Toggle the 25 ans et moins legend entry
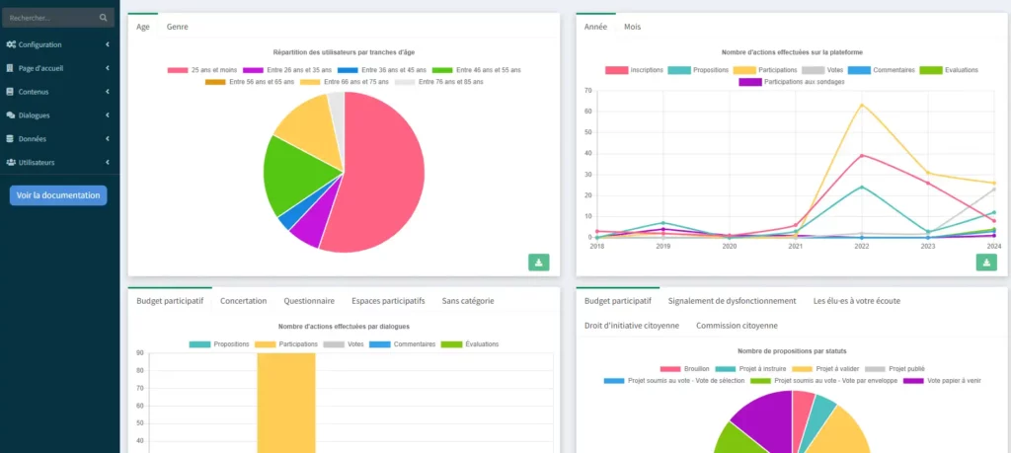Image resolution: width=1011 pixels, height=453 pixels. [x=202, y=70]
